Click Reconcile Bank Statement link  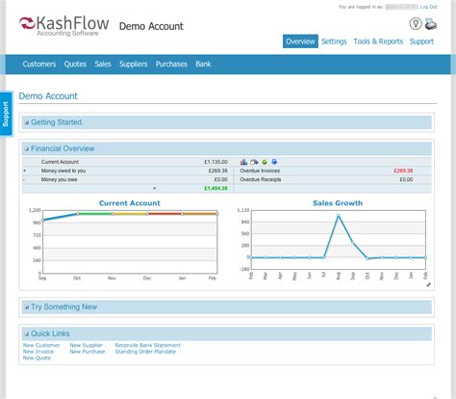pos(147,345)
